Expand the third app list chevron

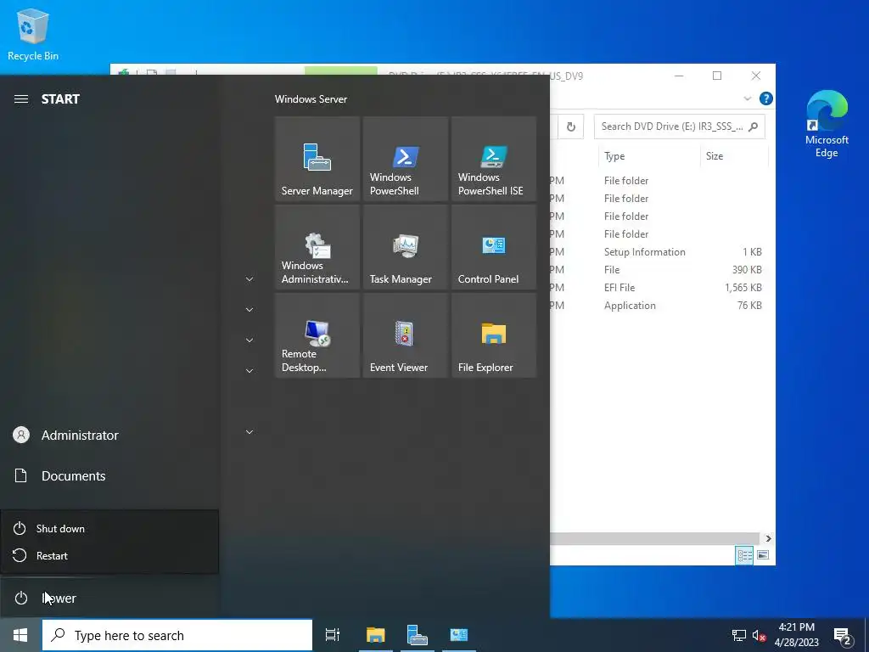pyautogui.click(x=249, y=340)
